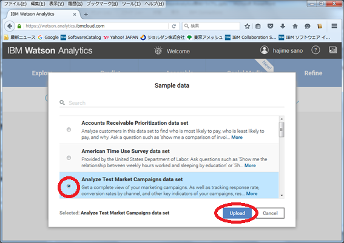Open the 最新ニュース bookmark
The image size is (344, 243).
pos(20,38)
